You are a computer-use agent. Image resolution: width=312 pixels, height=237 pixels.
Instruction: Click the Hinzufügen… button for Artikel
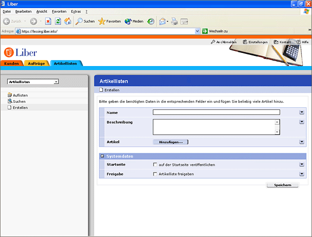click(x=171, y=142)
